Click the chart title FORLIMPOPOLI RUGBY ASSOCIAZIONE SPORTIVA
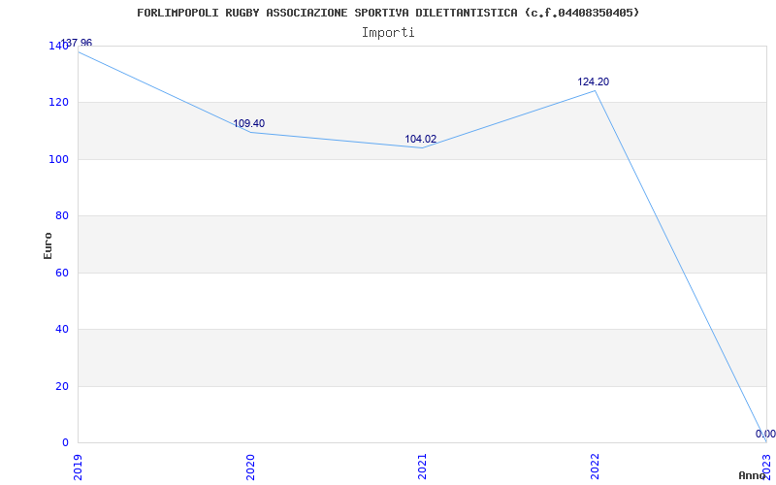Image resolution: width=776 pixels, height=485 pixels. pyautogui.click(x=388, y=13)
